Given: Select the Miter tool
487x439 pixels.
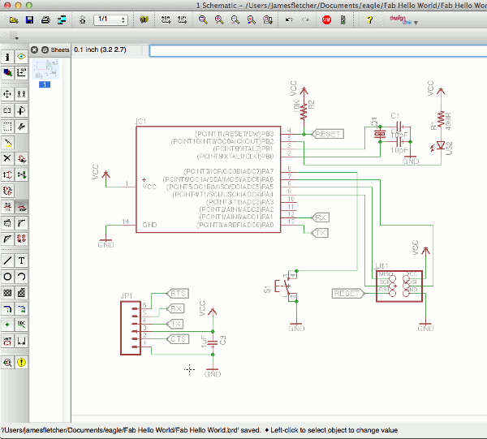Looking at the screenshot, I should pyautogui.click(x=21, y=223).
